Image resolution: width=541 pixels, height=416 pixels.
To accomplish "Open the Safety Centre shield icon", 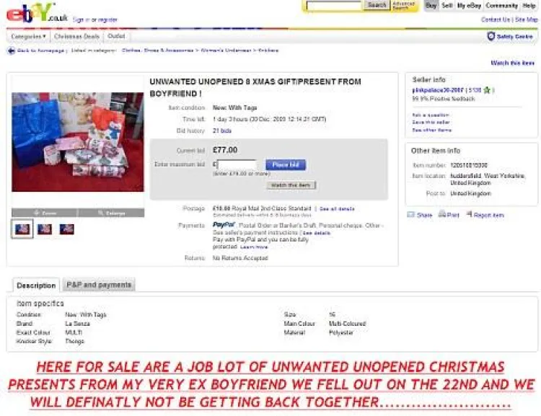I will [491, 36].
